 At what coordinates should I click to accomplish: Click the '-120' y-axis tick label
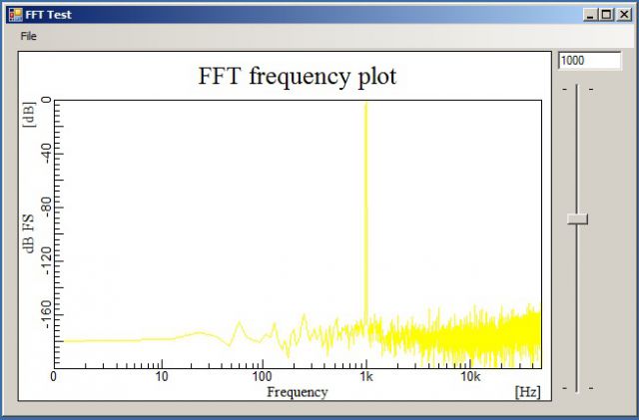coord(47,261)
